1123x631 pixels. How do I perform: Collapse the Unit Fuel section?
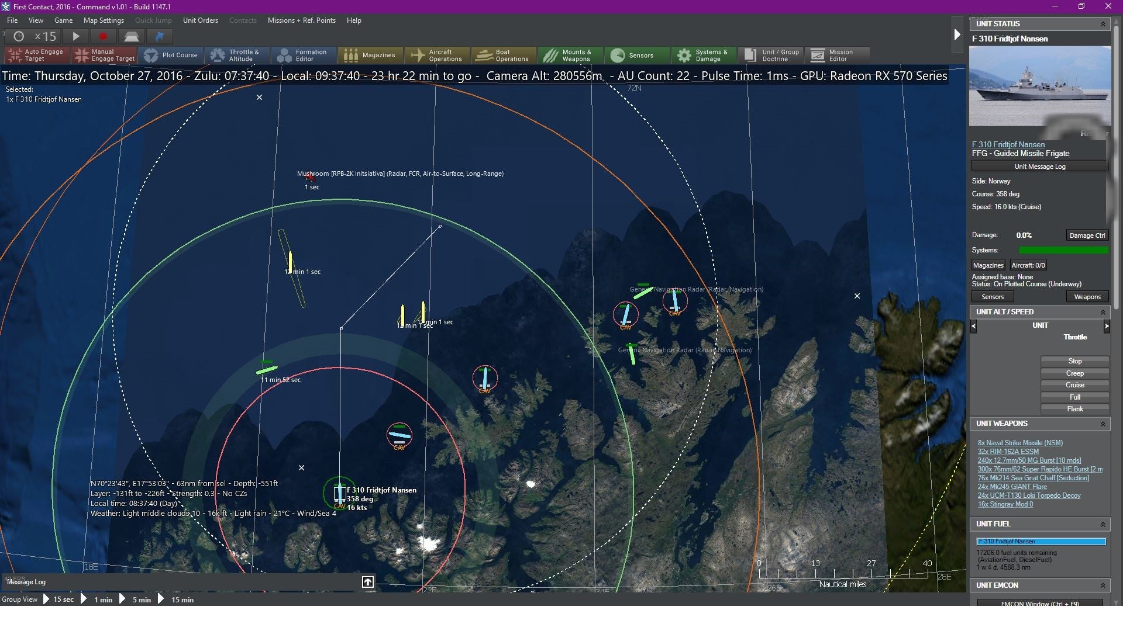[1103, 524]
